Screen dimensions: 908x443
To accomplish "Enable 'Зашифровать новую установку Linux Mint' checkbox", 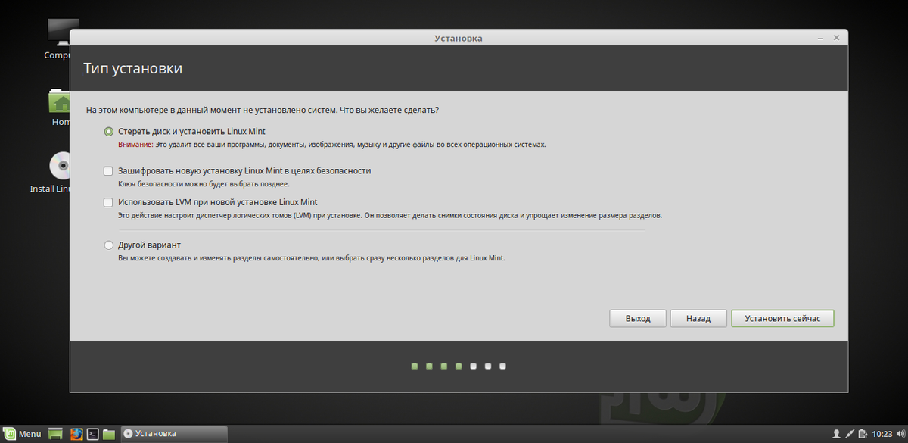I will click(x=108, y=171).
